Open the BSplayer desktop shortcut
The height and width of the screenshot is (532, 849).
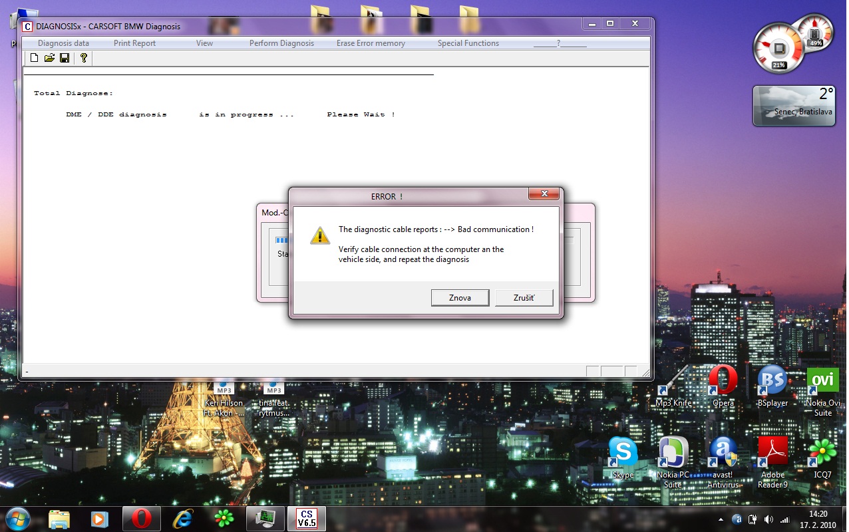coord(772,386)
